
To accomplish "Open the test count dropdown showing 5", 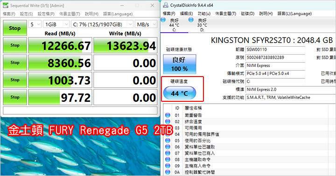I will (35, 24).
